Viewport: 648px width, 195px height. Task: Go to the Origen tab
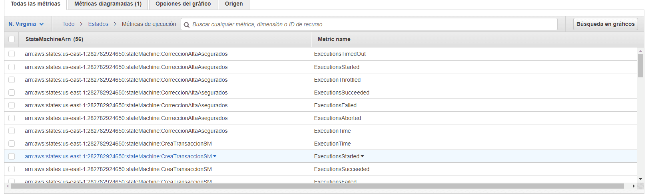tap(234, 4)
